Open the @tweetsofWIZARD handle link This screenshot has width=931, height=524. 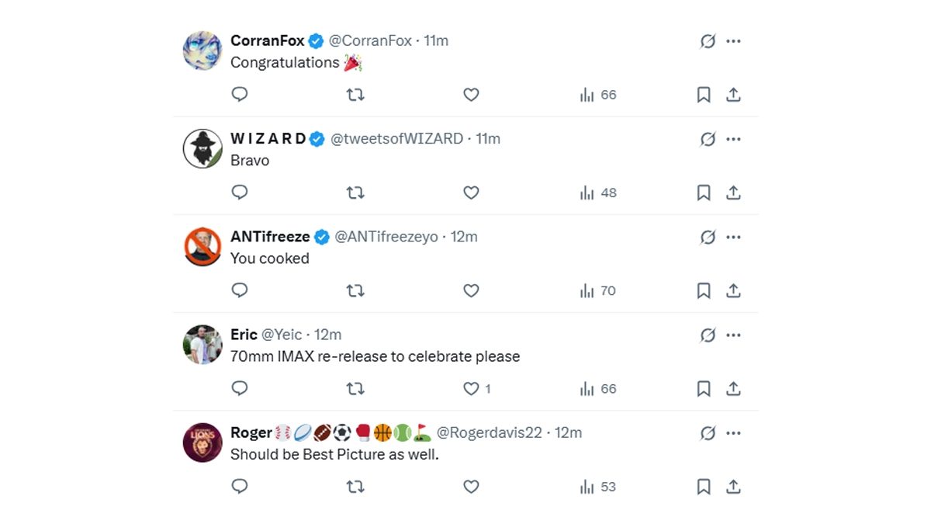[396, 139]
